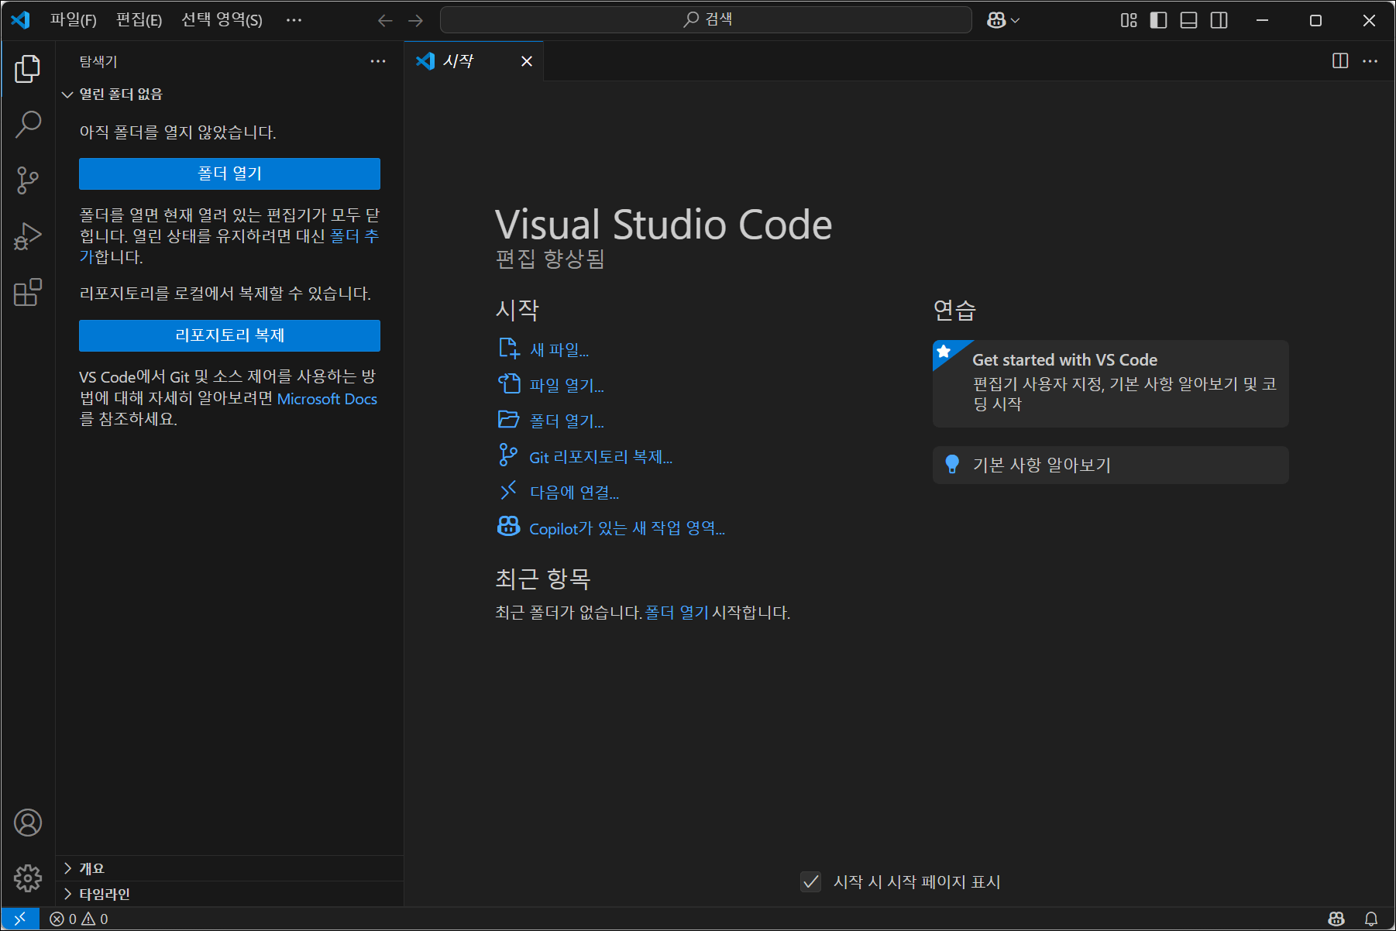Open the Microsoft Docs link

(x=327, y=399)
